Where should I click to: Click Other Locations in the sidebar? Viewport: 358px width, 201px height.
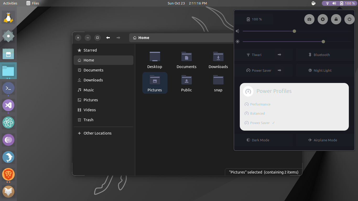click(x=97, y=133)
